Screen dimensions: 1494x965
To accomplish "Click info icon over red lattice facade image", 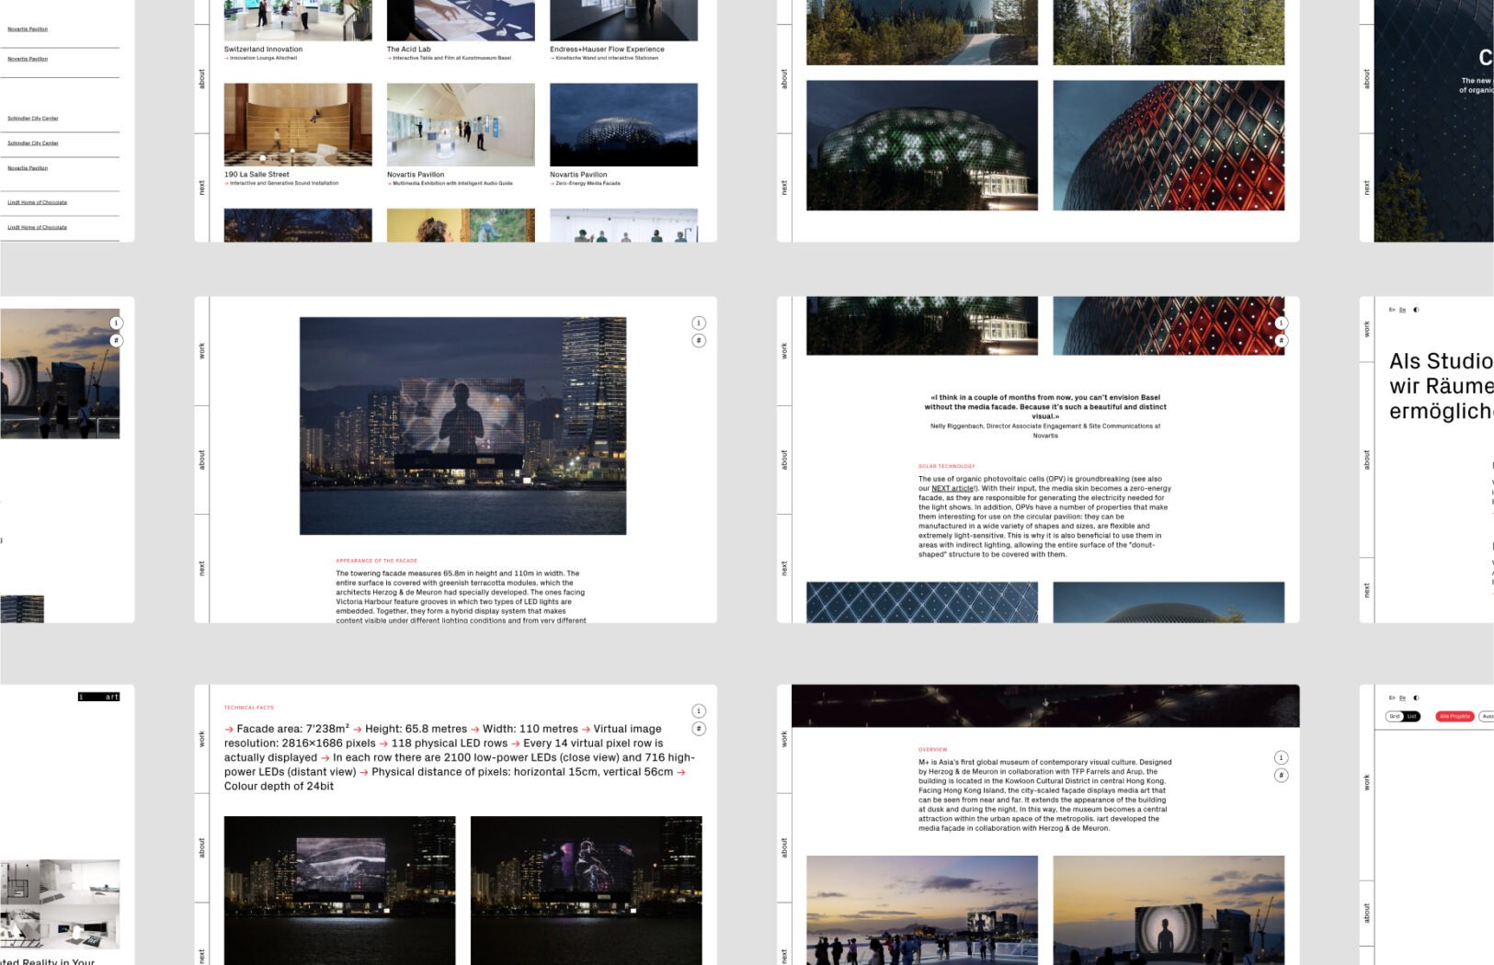I will pos(1281,323).
